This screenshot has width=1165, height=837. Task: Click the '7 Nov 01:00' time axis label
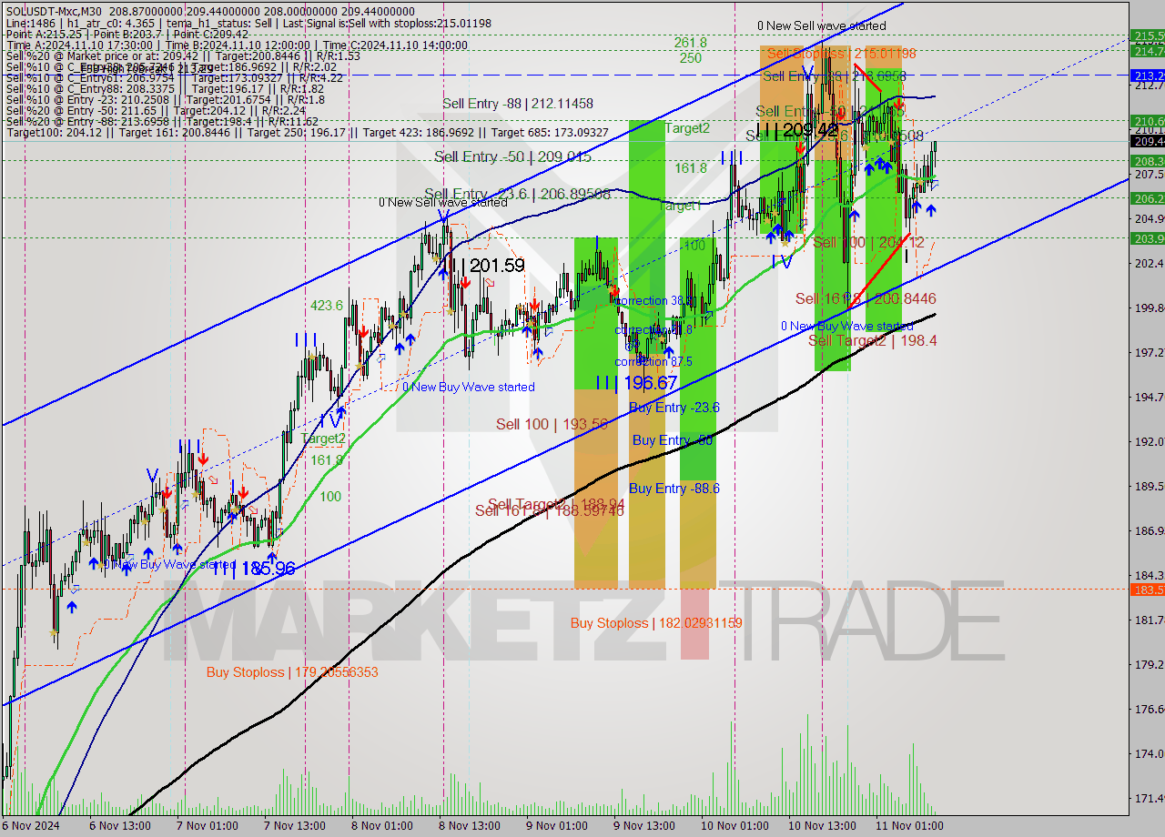207,826
